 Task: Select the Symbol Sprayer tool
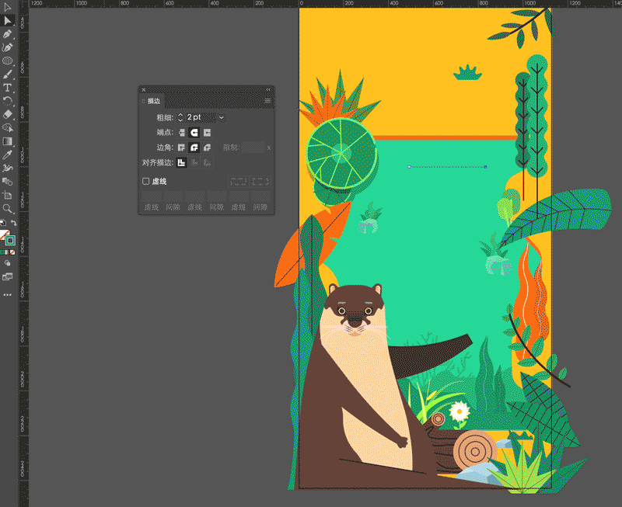click(7, 168)
